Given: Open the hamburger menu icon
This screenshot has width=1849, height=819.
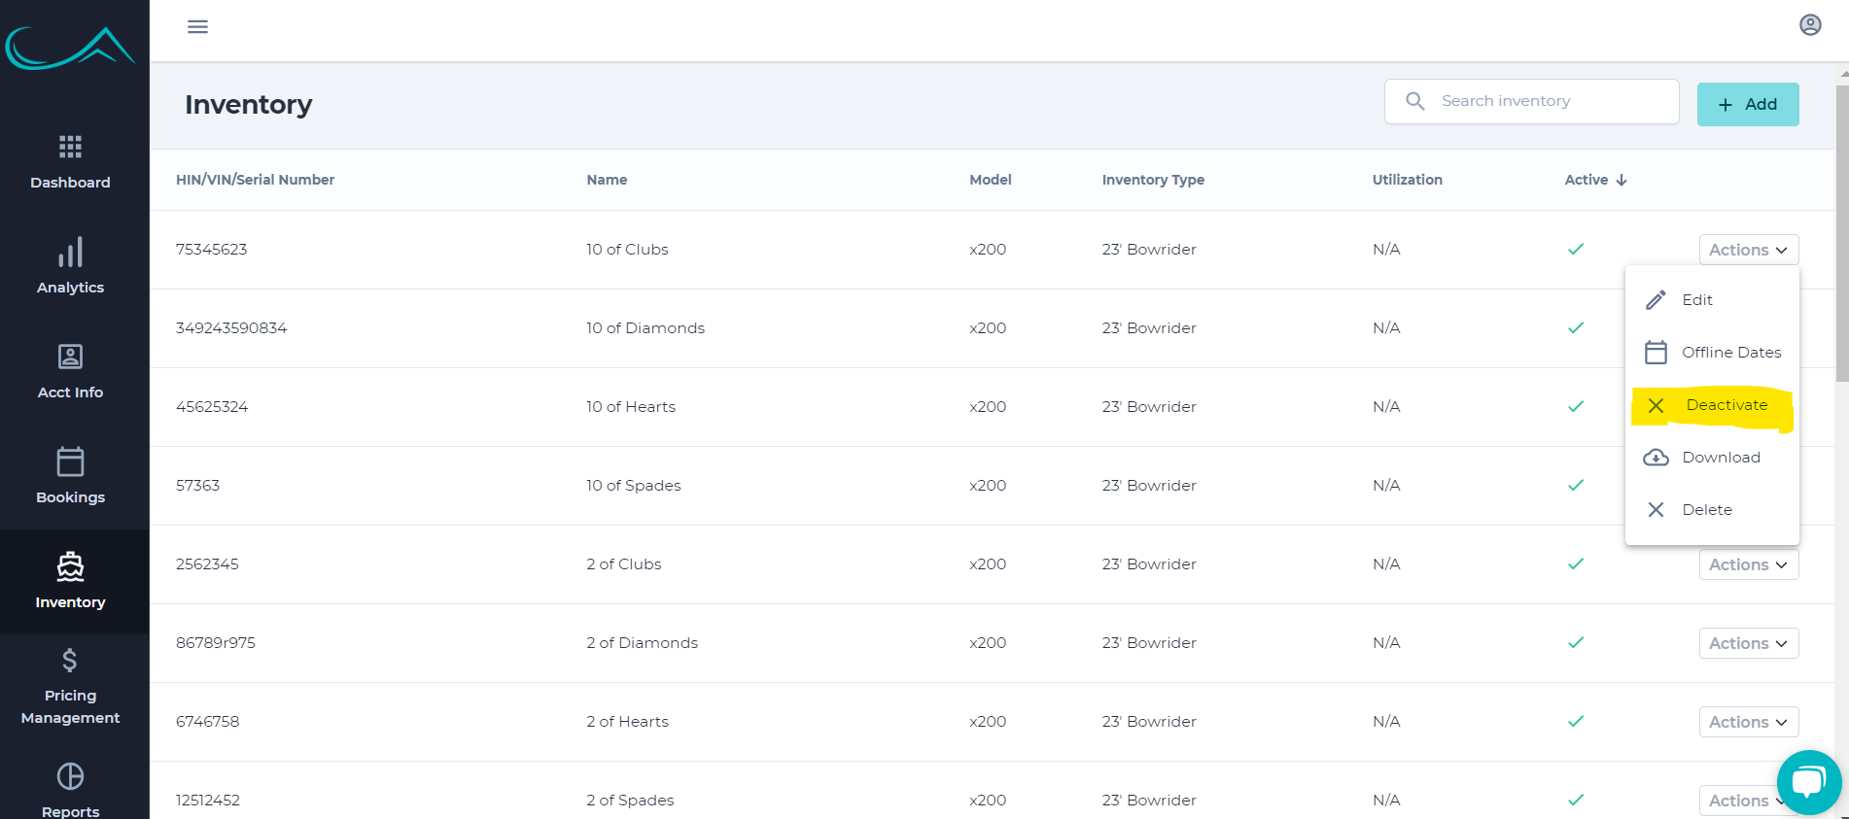Looking at the screenshot, I should pos(197,26).
